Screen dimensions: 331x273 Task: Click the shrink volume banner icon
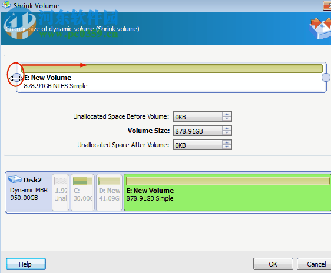click(320, 28)
